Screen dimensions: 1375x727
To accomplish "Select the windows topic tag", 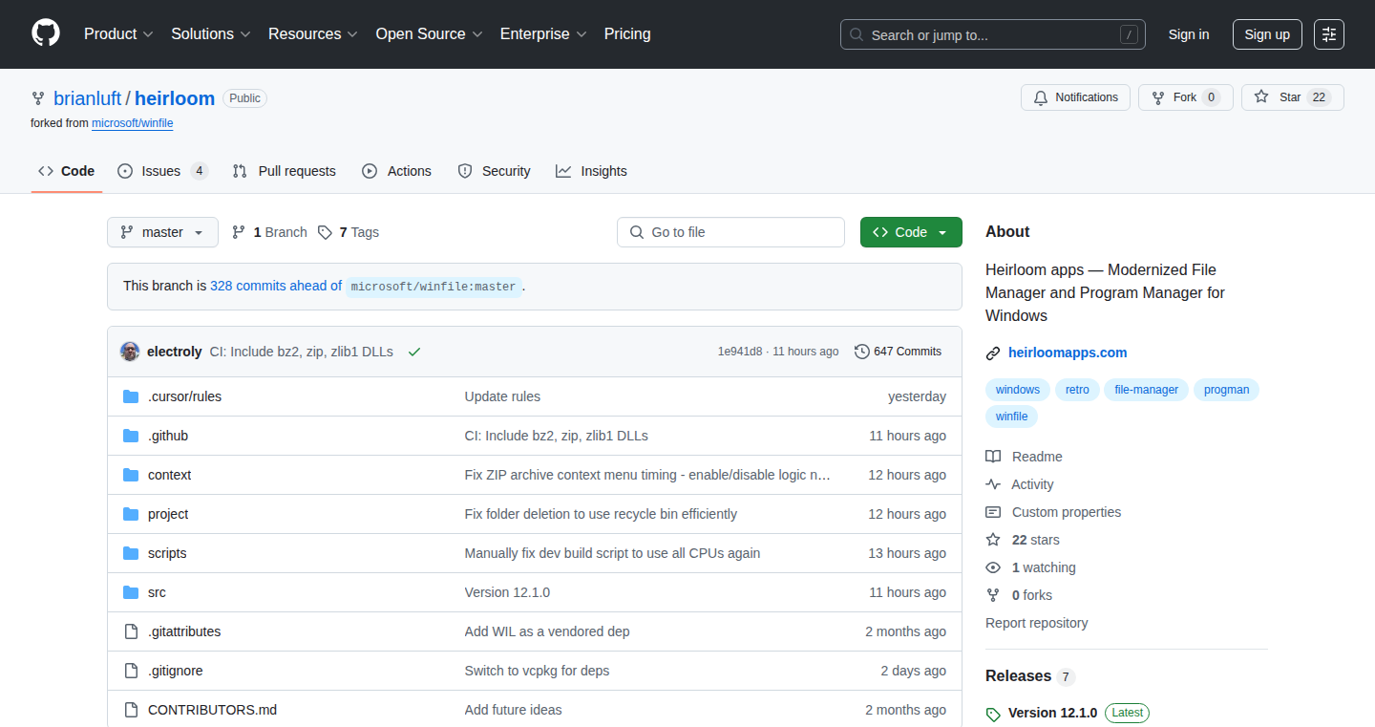I will pos(1018,390).
